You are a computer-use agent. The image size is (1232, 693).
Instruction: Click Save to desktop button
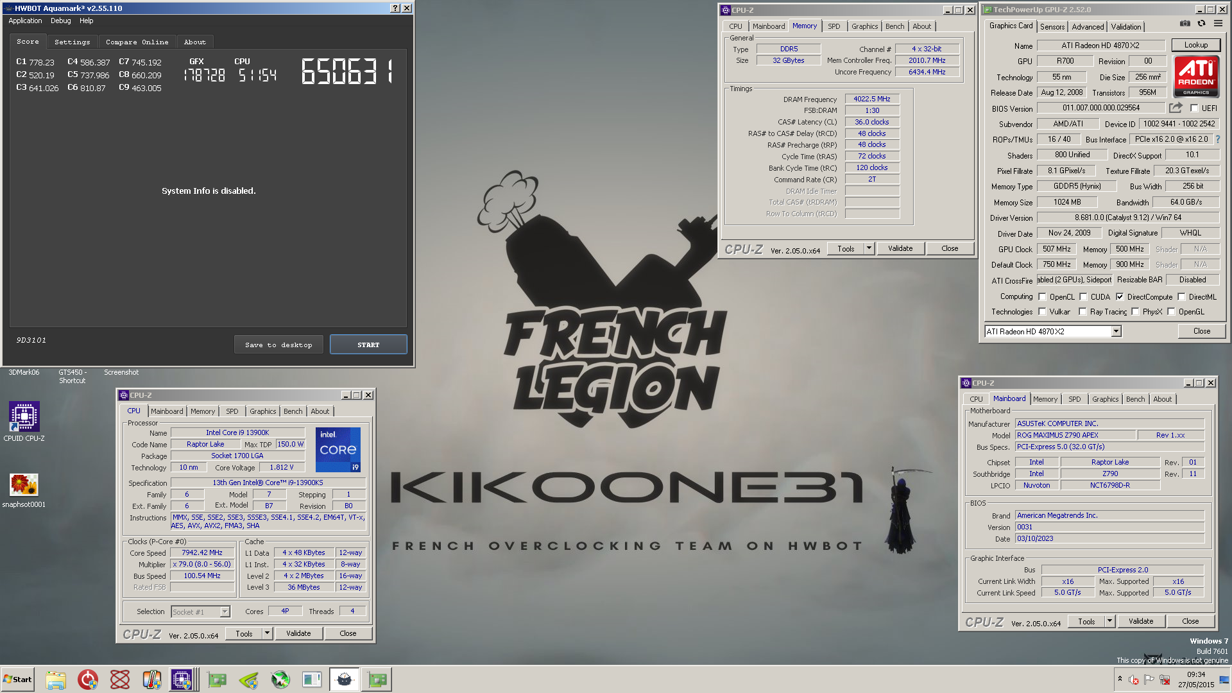pyautogui.click(x=278, y=345)
